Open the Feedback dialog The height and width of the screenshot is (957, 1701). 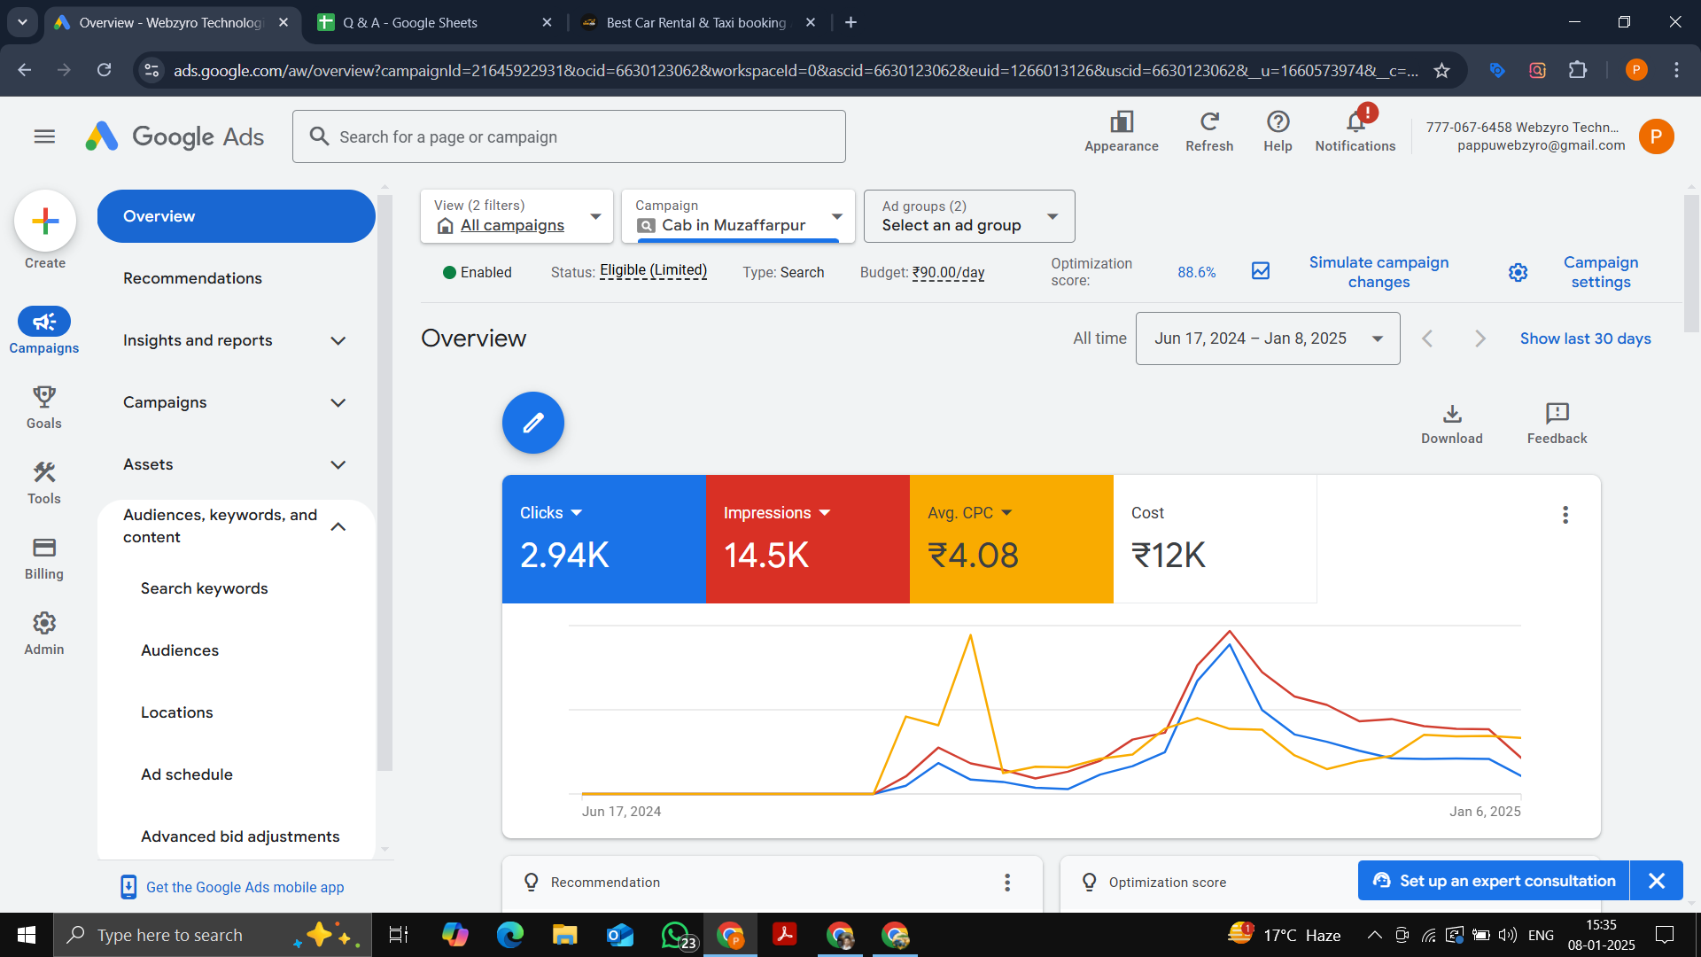click(x=1557, y=424)
